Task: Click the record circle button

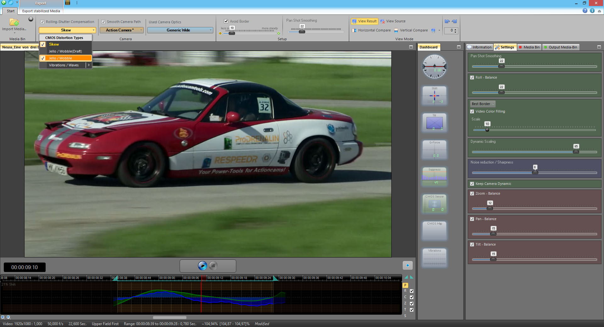Action: 407,265
